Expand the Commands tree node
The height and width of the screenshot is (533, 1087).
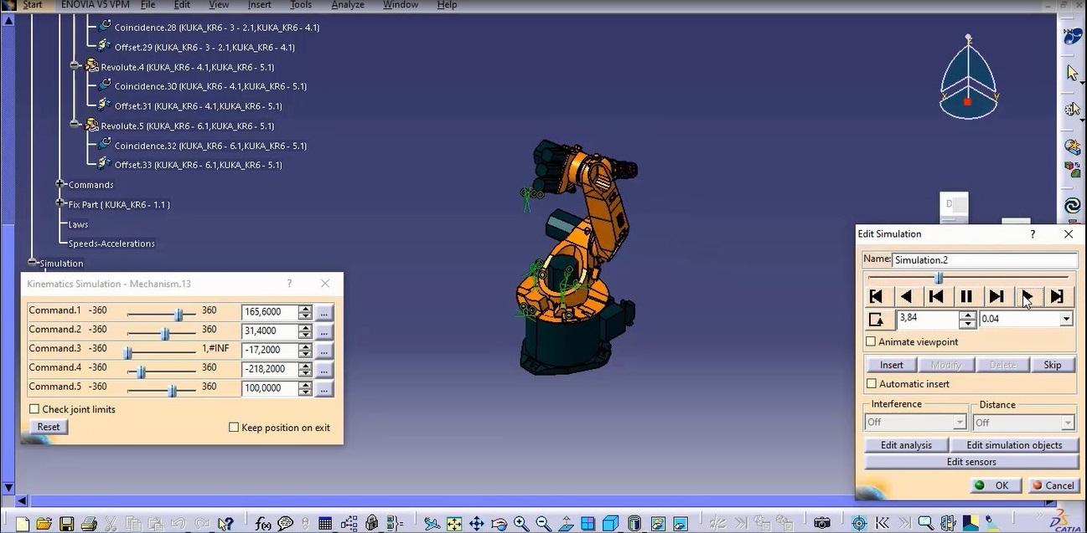(60, 184)
